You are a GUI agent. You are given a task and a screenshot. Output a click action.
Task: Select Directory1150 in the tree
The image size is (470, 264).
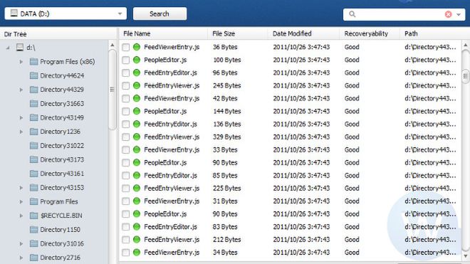click(60, 230)
